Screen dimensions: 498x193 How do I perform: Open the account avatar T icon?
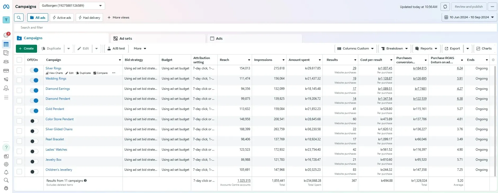(6, 20)
